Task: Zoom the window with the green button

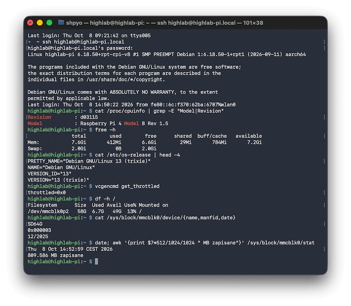Action: click(50, 23)
